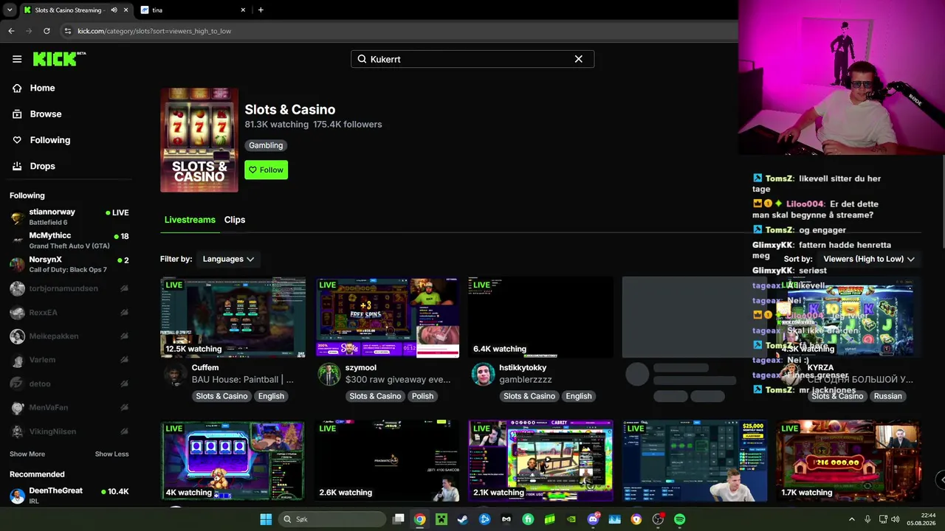Open the 4K watching stream thumbnail

233,461
